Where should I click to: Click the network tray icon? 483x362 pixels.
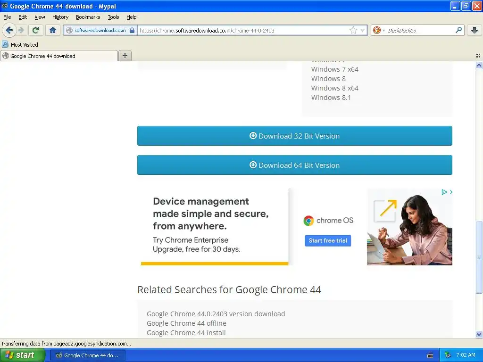448,355
